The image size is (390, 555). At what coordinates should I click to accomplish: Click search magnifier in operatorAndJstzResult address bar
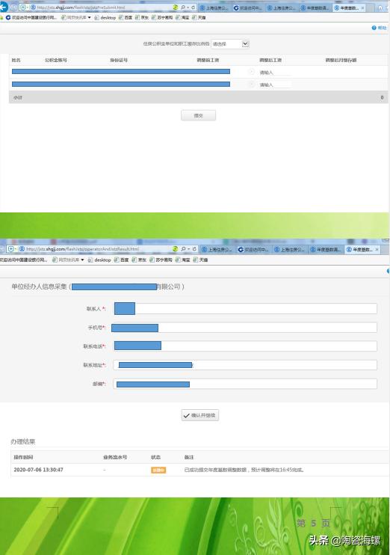183,249
